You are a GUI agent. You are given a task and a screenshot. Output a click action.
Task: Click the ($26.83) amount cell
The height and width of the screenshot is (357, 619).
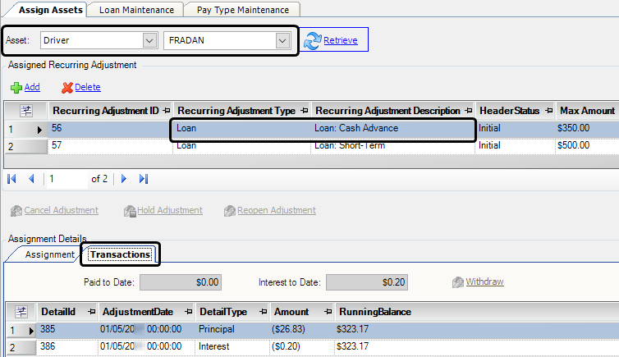(x=302, y=329)
